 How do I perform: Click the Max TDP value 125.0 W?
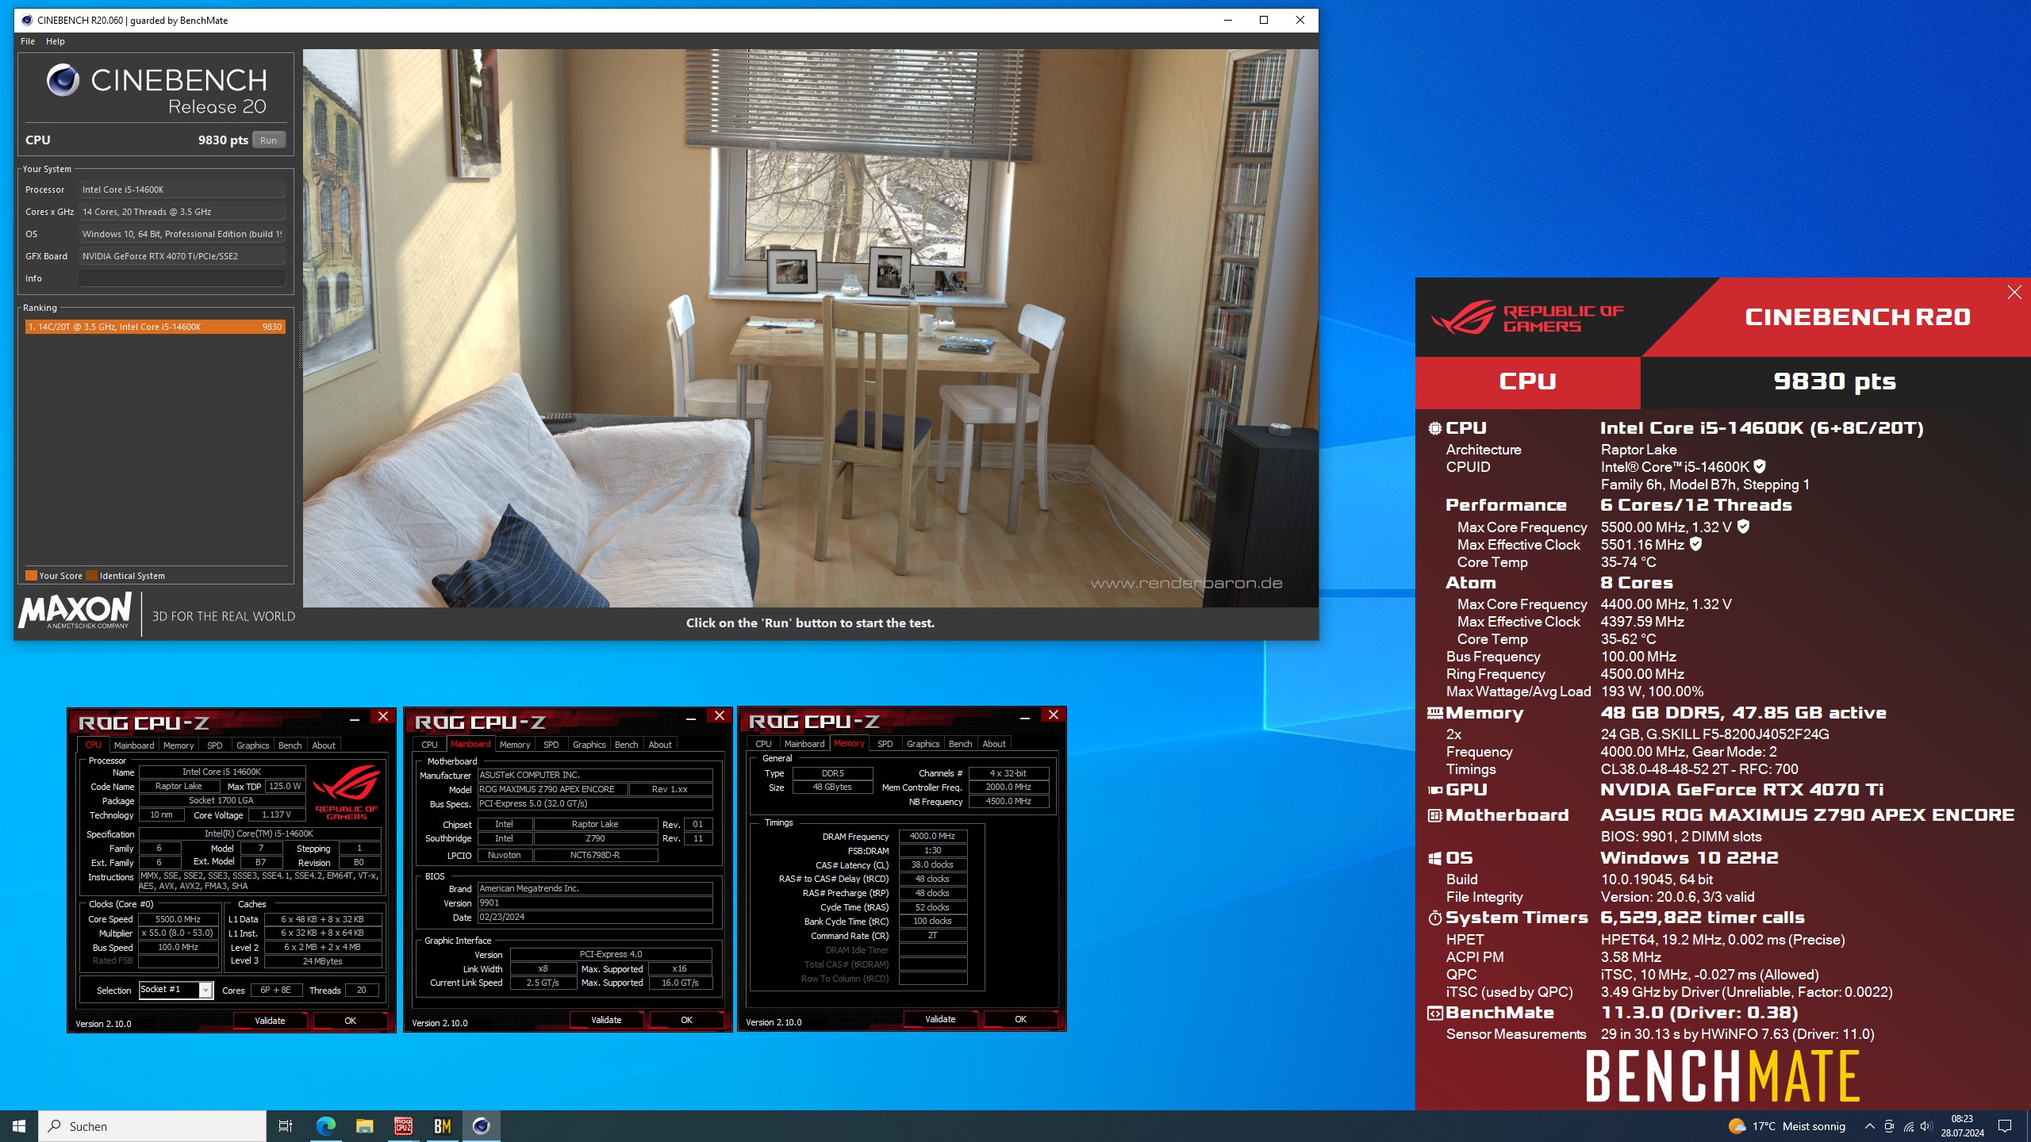(285, 786)
